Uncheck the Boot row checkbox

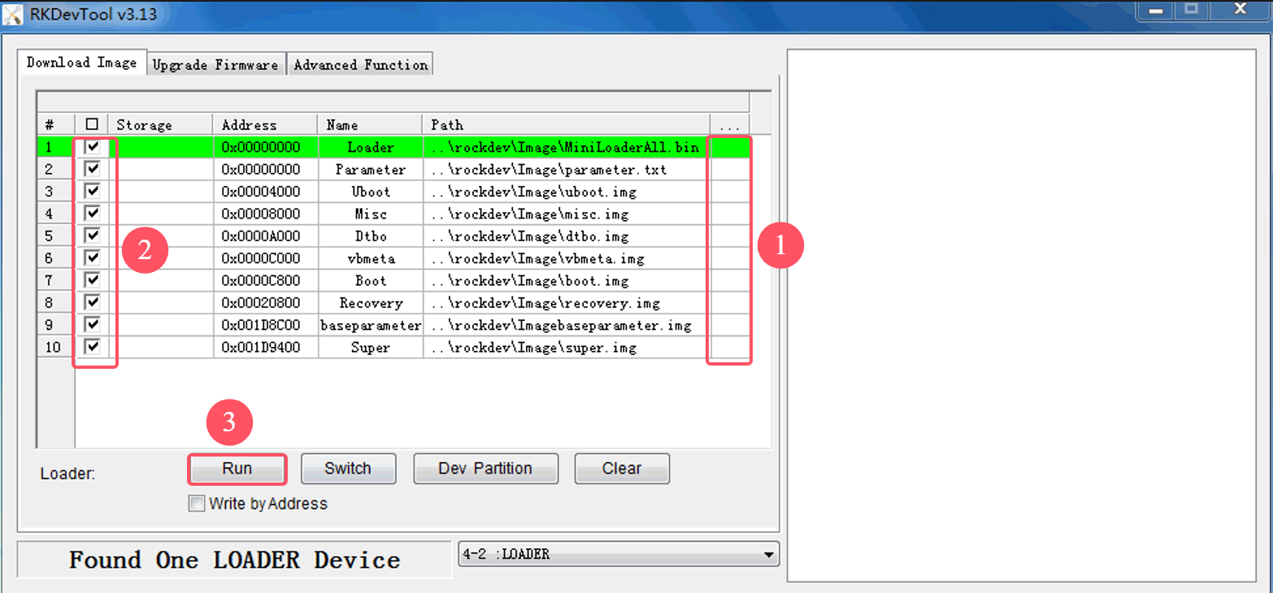92,280
